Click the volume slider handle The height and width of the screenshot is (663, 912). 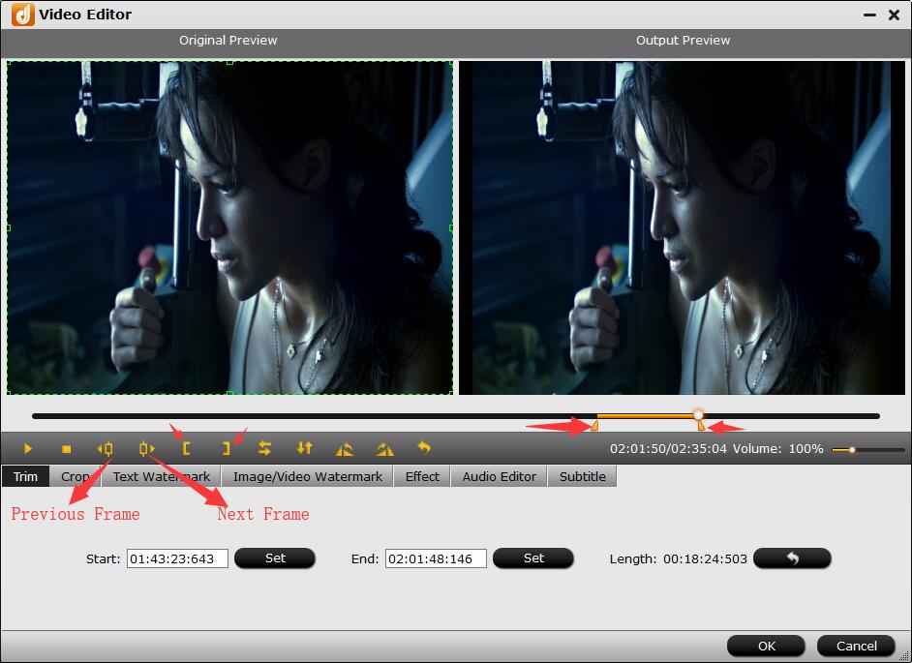(x=852, y=449)
